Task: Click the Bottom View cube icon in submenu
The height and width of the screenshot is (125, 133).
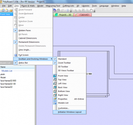Action: pos(55,91)
